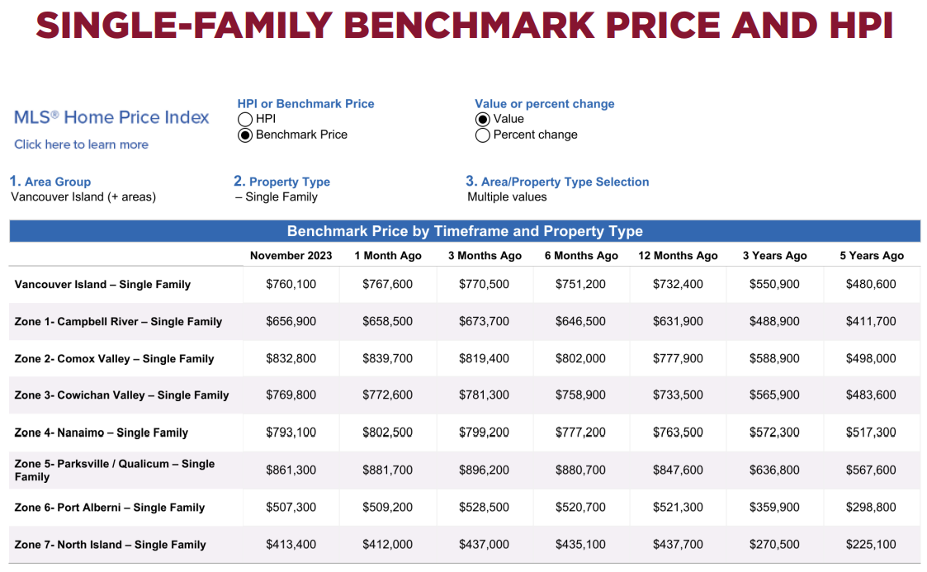927x572 pixels.
Task: Click the 5 Years Ago column header
Action: click(x=872, y=256)
